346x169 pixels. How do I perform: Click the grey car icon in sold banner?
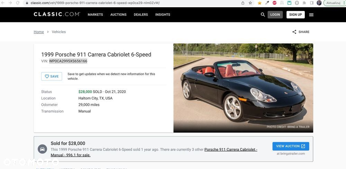[42, 149]
